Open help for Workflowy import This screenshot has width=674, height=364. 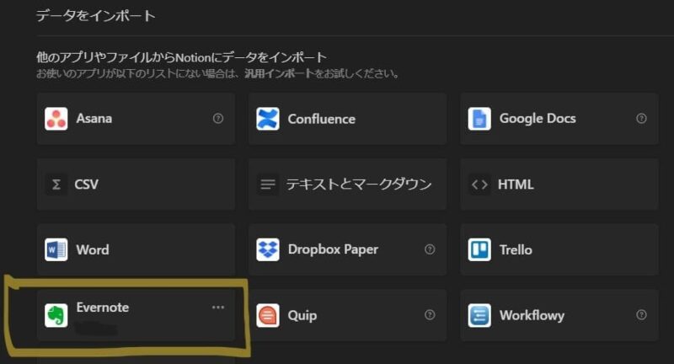click(641, 315)
